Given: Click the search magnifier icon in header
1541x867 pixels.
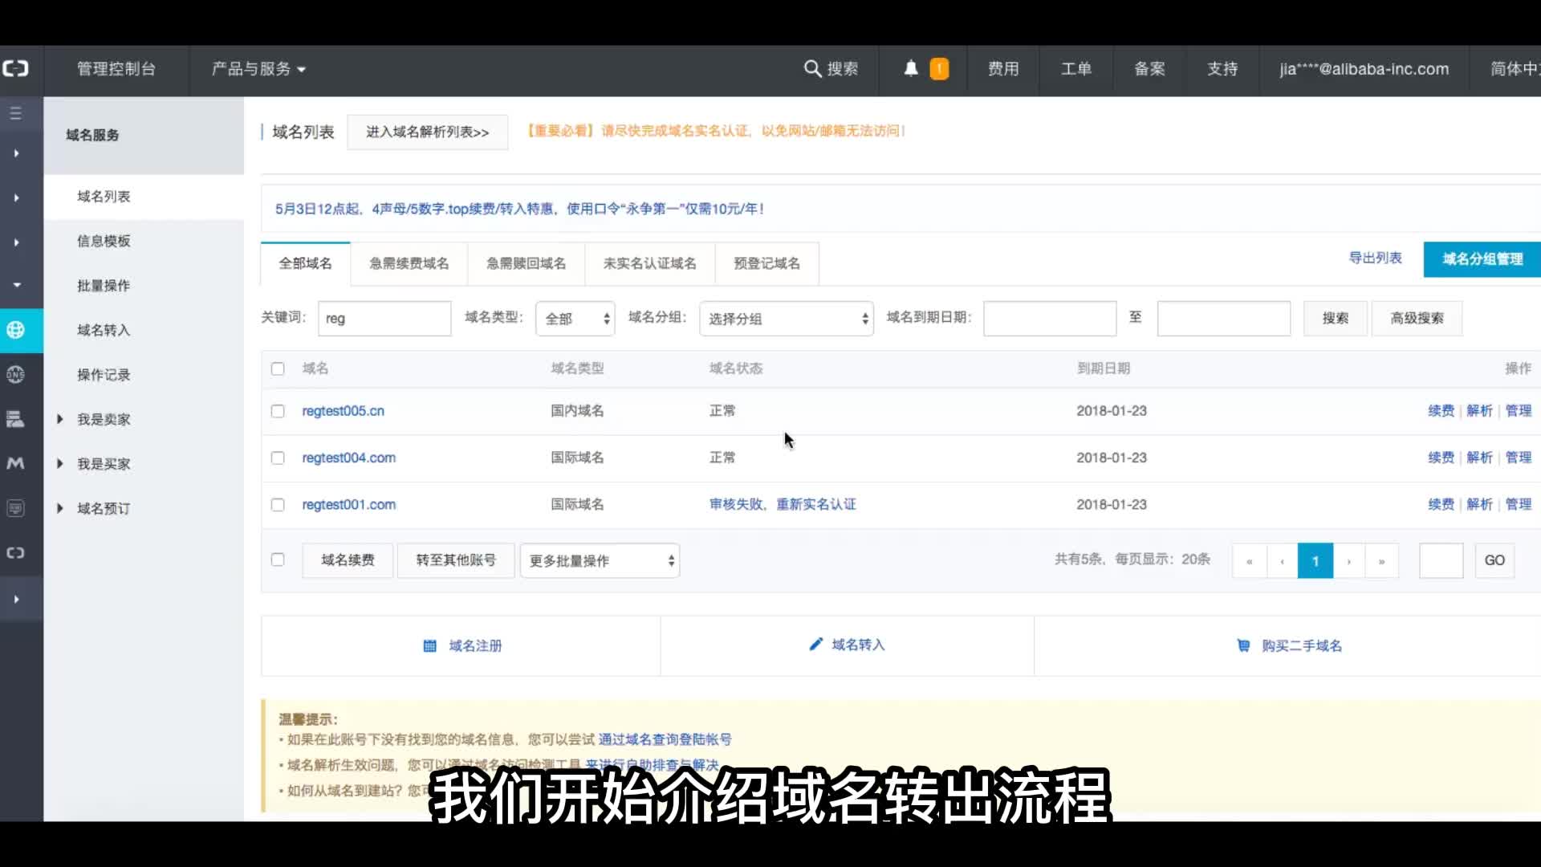Looking at the screenshot, I should [812, 69].
